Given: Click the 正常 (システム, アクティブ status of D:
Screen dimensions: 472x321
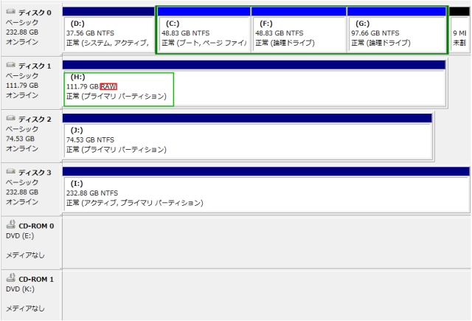Looking at the screenshot, I should tap(108, 43).
